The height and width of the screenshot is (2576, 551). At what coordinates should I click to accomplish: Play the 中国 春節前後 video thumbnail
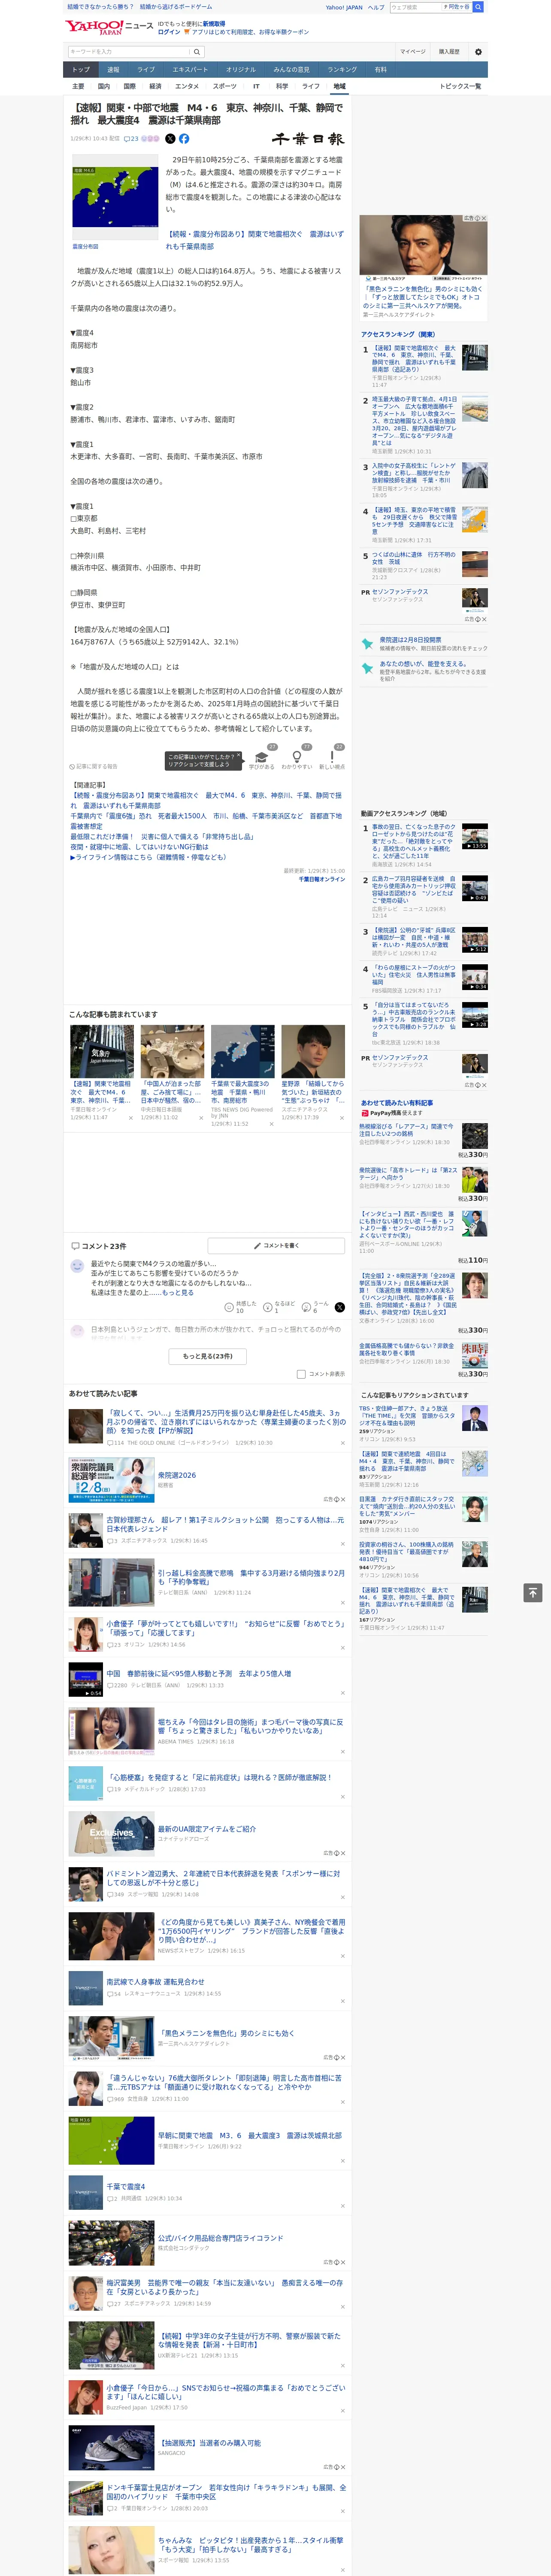85,1680
